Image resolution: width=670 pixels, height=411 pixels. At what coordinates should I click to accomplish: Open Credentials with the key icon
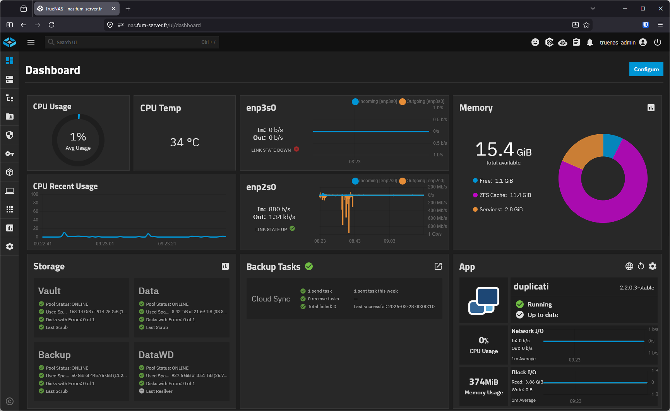coord(9,154)
